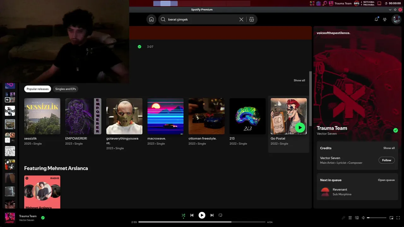This screenshot has height=227, width=404.
Task: Clear the search field with the X icon
Action: (x=241, y=20)
